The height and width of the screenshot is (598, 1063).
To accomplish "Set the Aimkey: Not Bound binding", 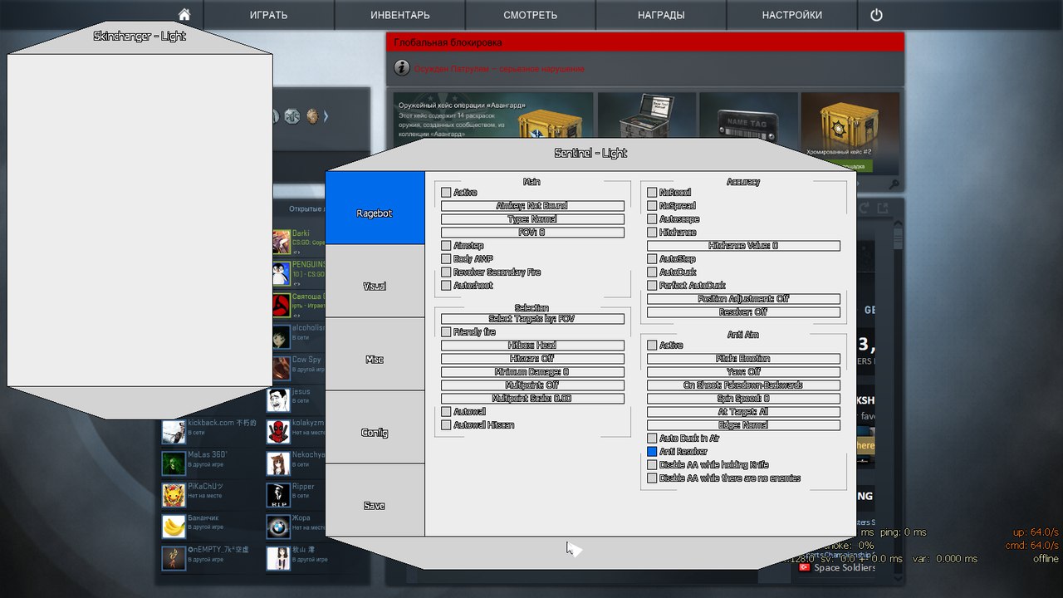I will coord(532,206).
